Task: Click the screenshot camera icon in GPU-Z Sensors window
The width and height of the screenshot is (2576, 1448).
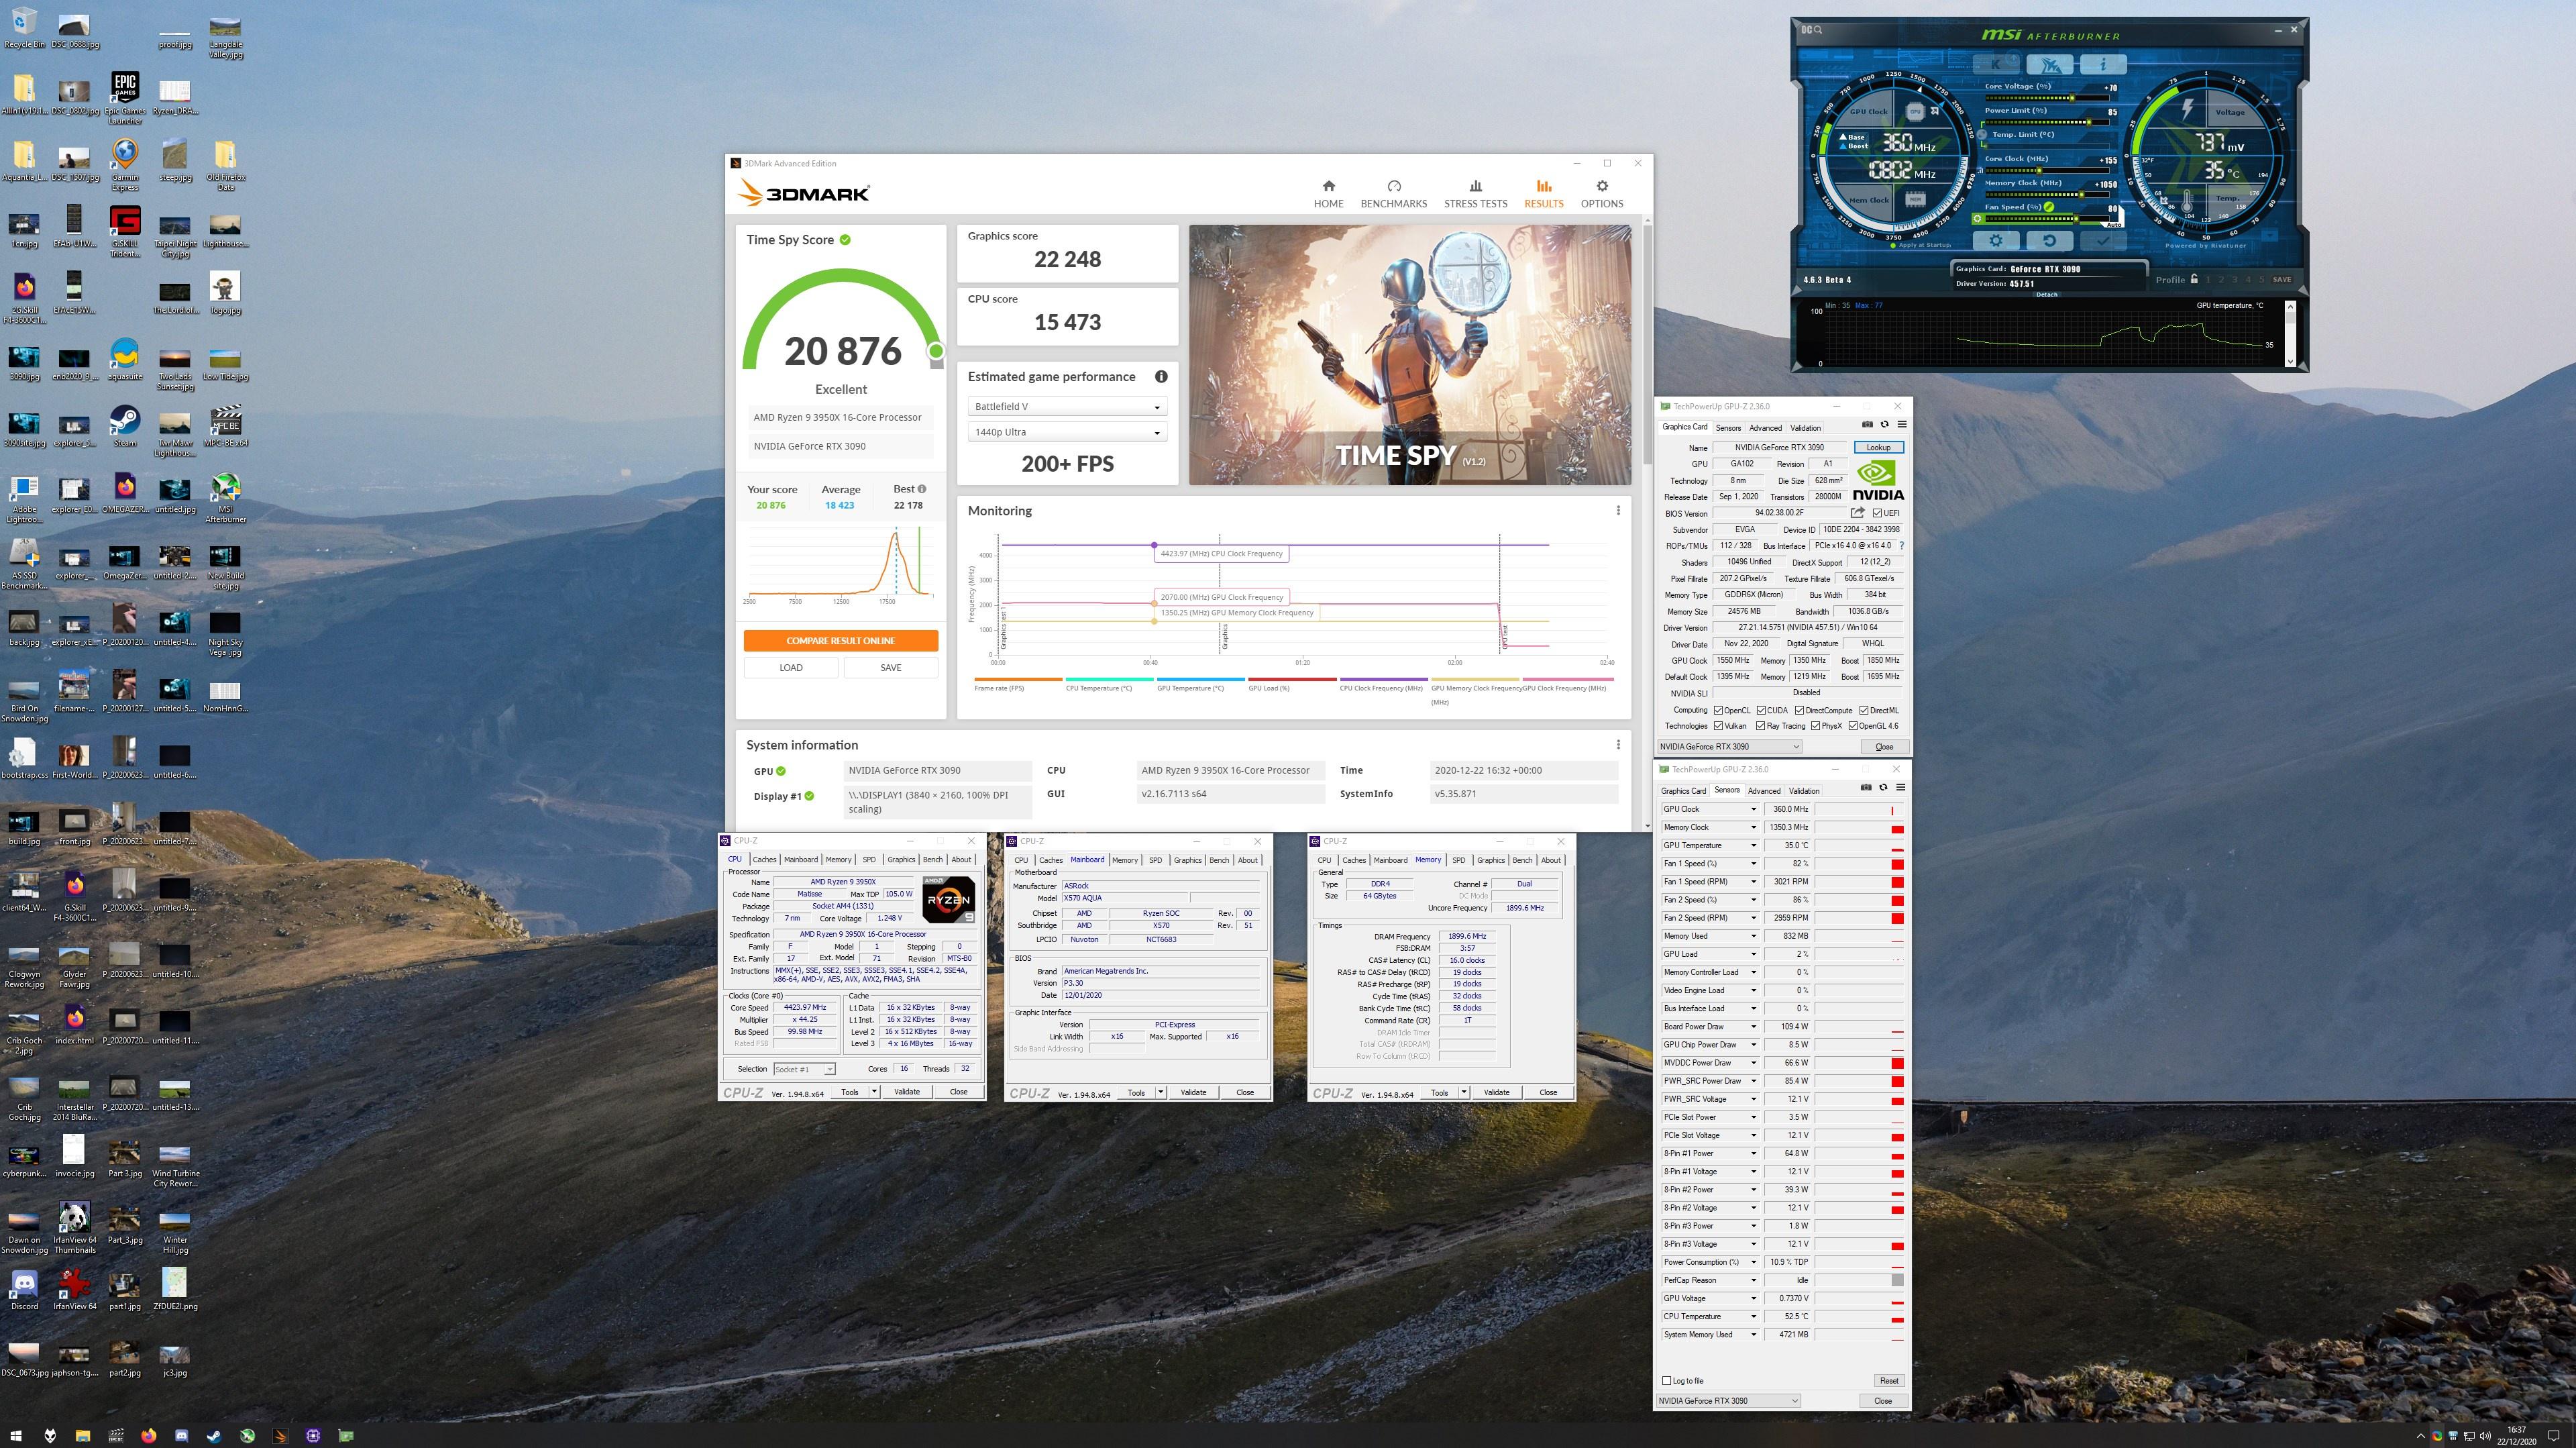Action: (1866, 788)
